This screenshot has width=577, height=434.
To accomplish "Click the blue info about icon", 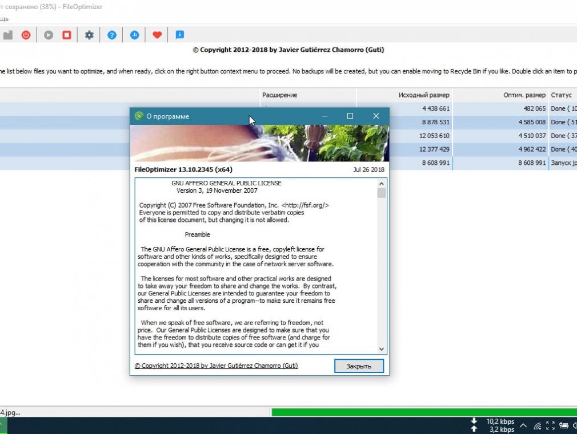I will pos(179,35).
